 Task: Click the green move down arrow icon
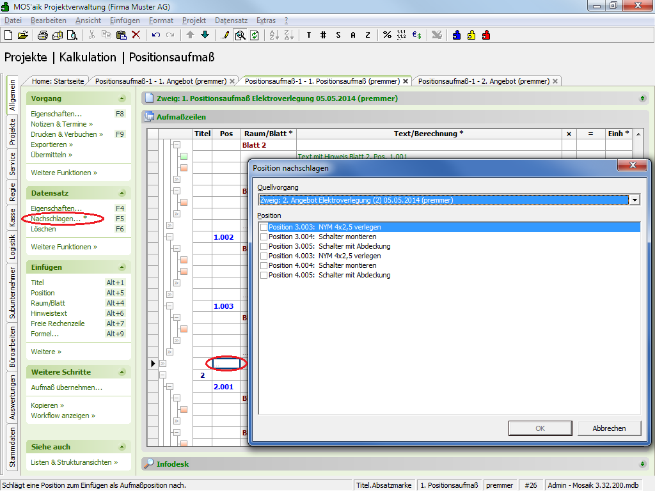[205, 35]
